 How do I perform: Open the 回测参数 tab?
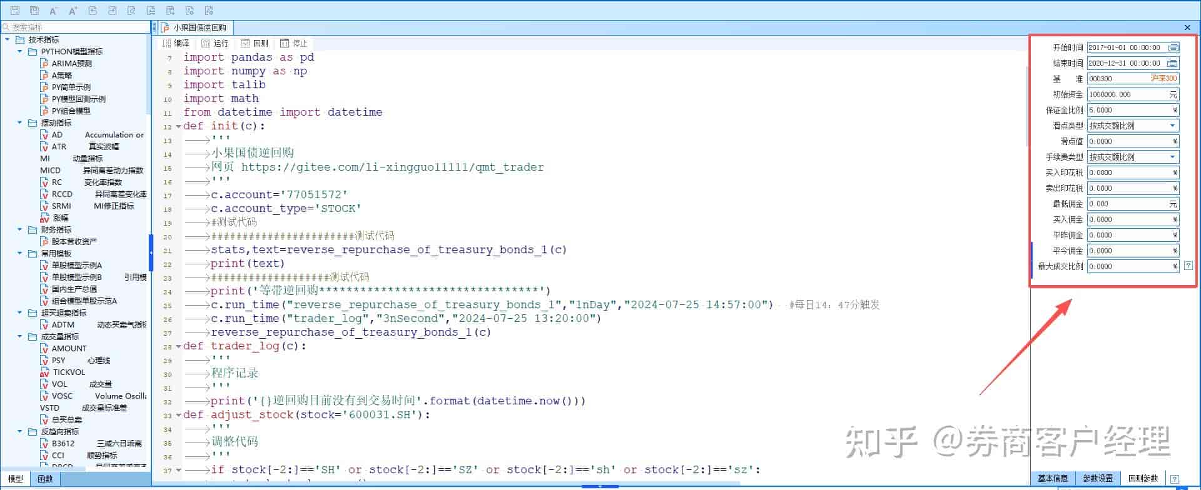[x=1143, y=478]
